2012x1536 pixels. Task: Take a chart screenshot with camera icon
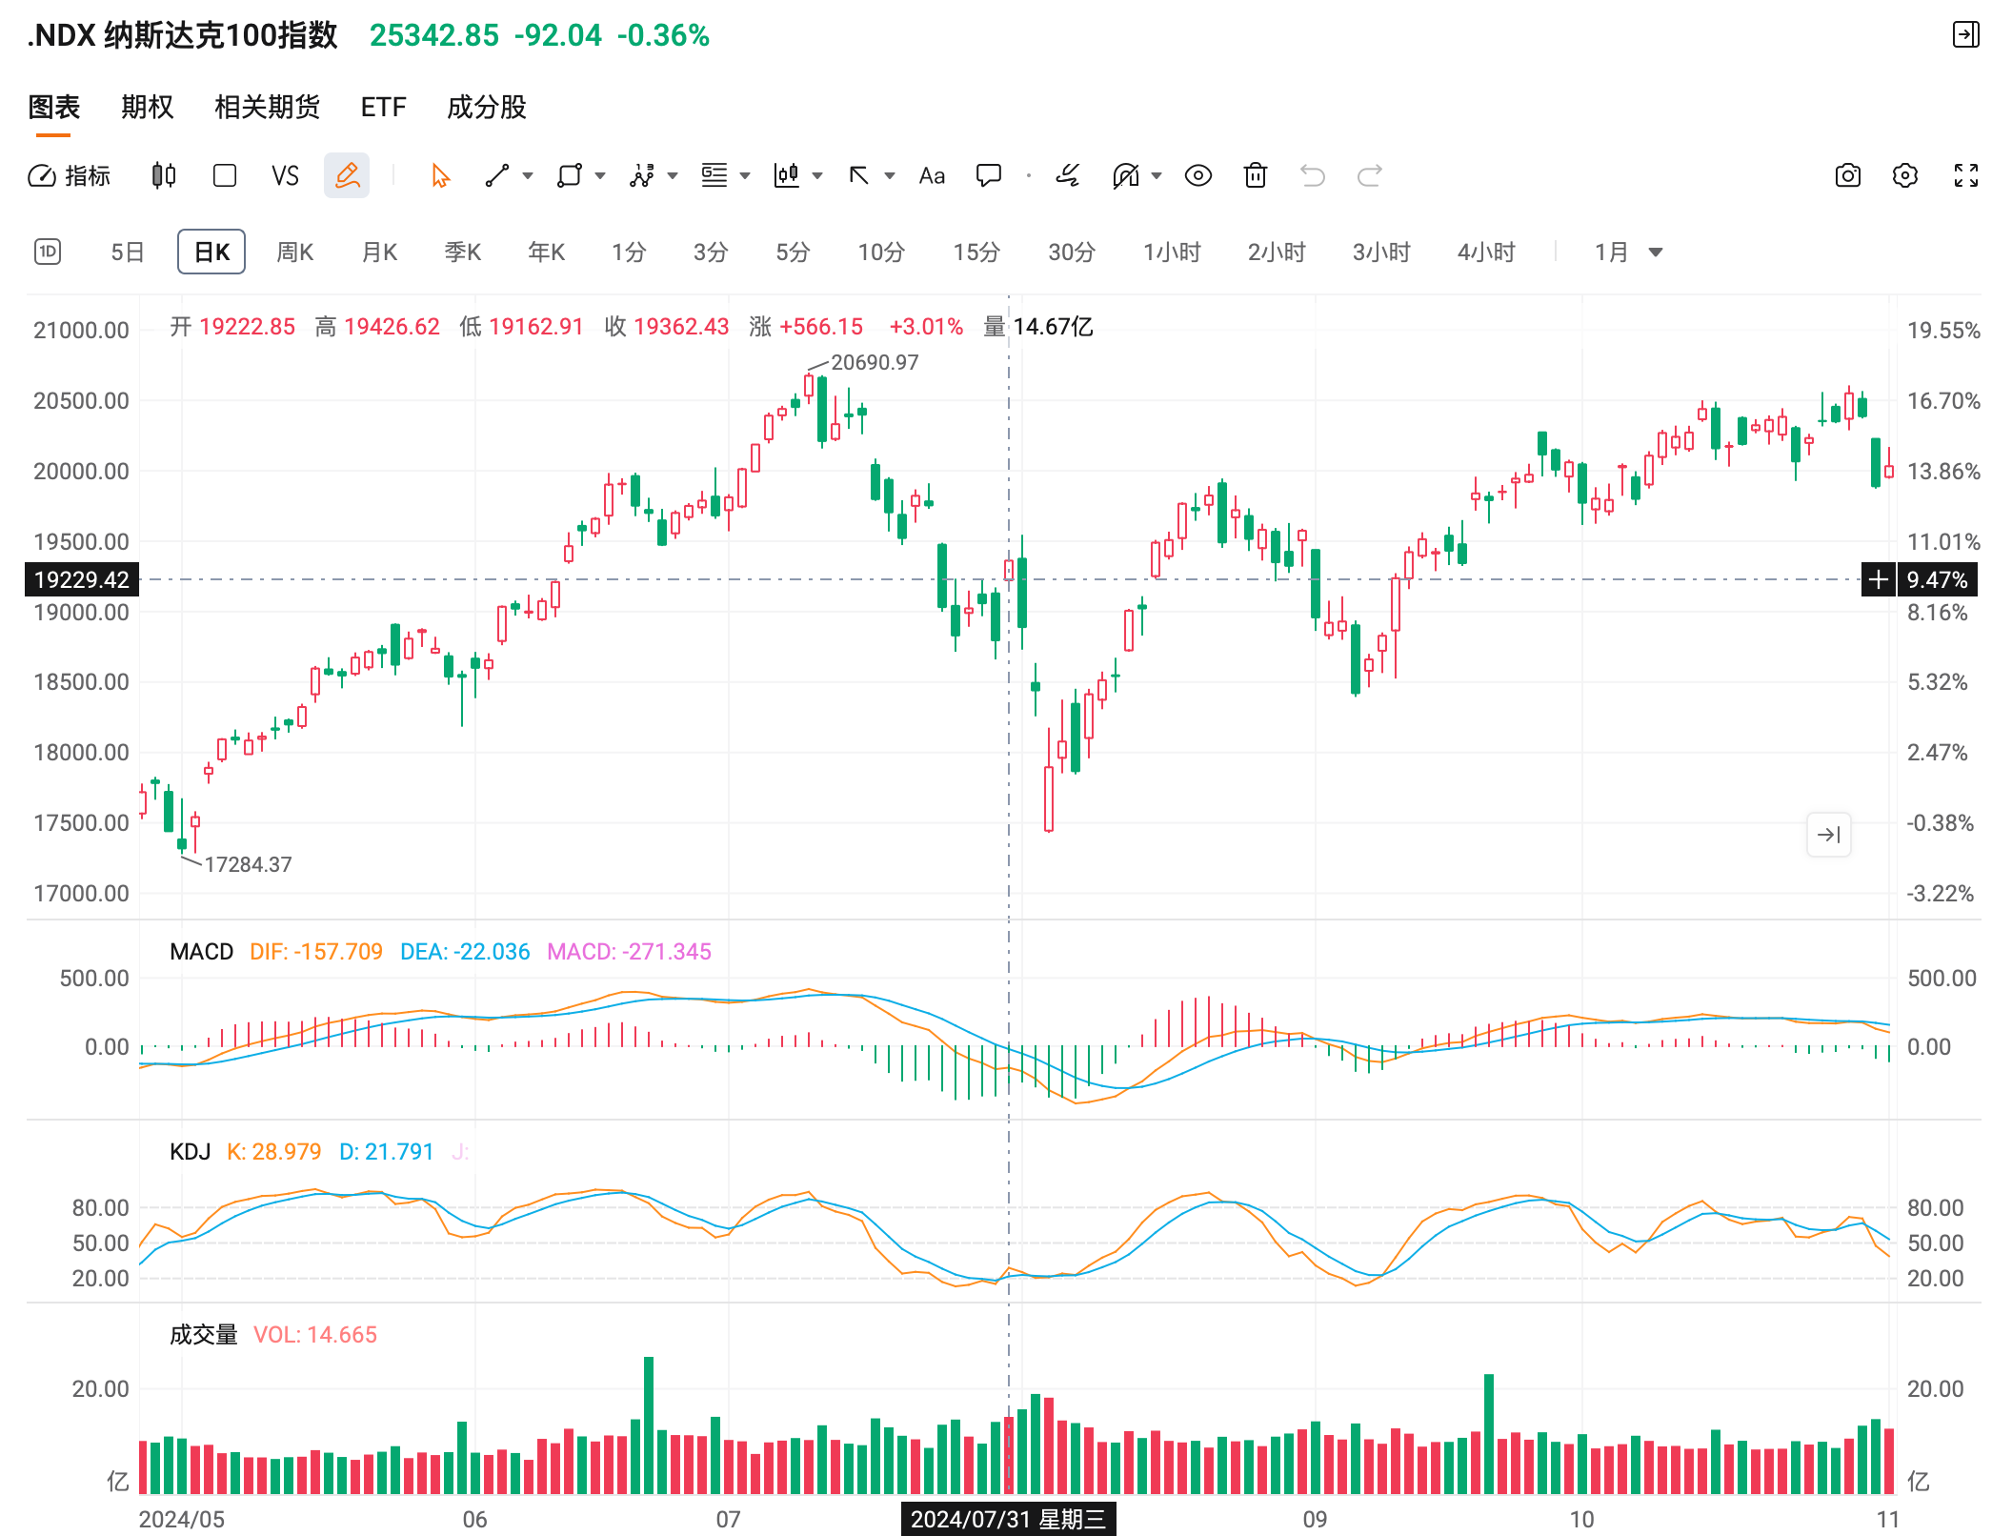1847,175
